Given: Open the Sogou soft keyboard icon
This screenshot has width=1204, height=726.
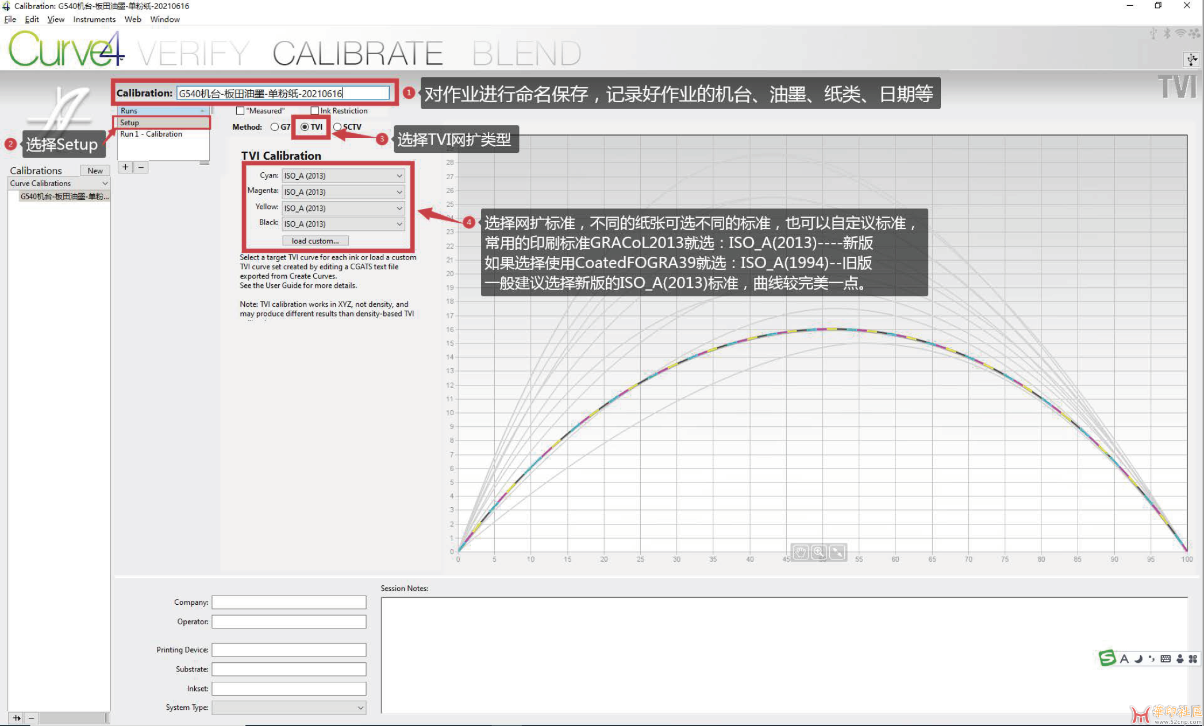Looking at the screenshot, I should point(1165,659).
